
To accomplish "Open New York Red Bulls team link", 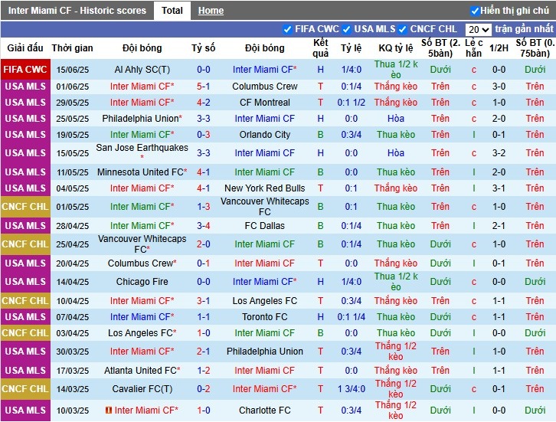I will 265,188.
